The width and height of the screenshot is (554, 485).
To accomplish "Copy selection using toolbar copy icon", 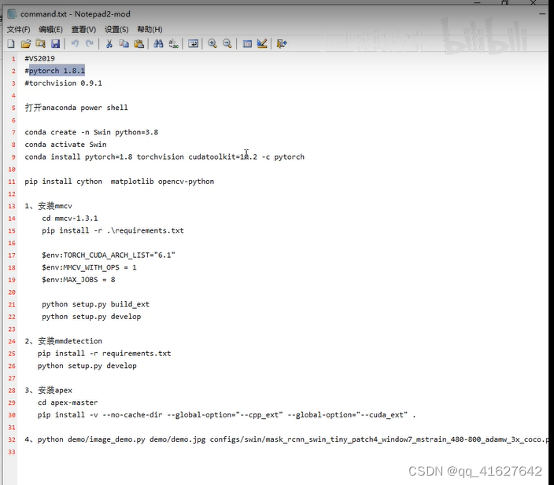I will pyautogui.click(x=124, y=44).
